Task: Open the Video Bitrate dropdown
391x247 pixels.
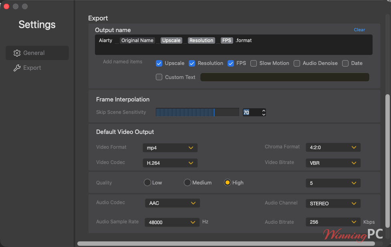Action: [333, 163]
